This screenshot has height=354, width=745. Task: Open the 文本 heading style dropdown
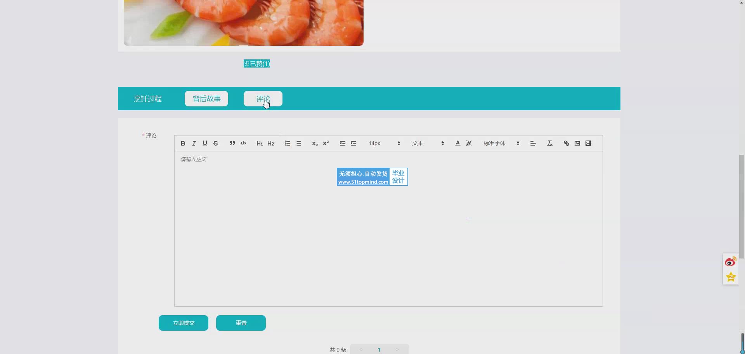coord(428,143)
